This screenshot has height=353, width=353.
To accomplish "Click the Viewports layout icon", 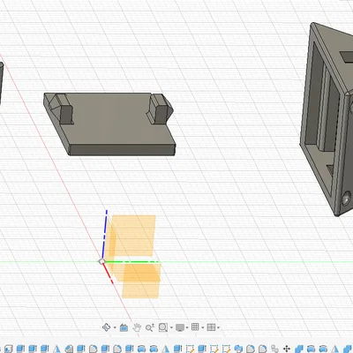I will [x=211, y=327].
